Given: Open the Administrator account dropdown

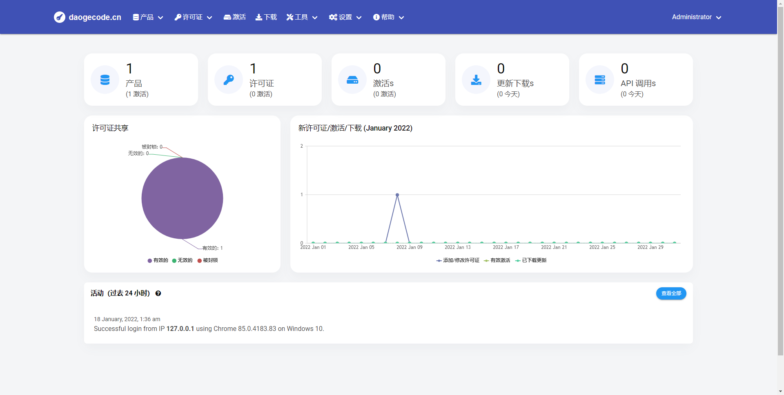Looking at the screenshot, I should click(x=697, y=17).
